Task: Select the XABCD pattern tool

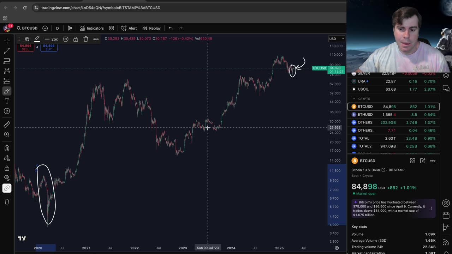Action: 7,71
